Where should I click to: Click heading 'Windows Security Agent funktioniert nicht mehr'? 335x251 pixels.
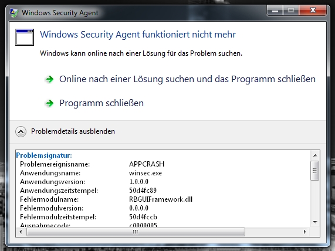coord(138,35)
